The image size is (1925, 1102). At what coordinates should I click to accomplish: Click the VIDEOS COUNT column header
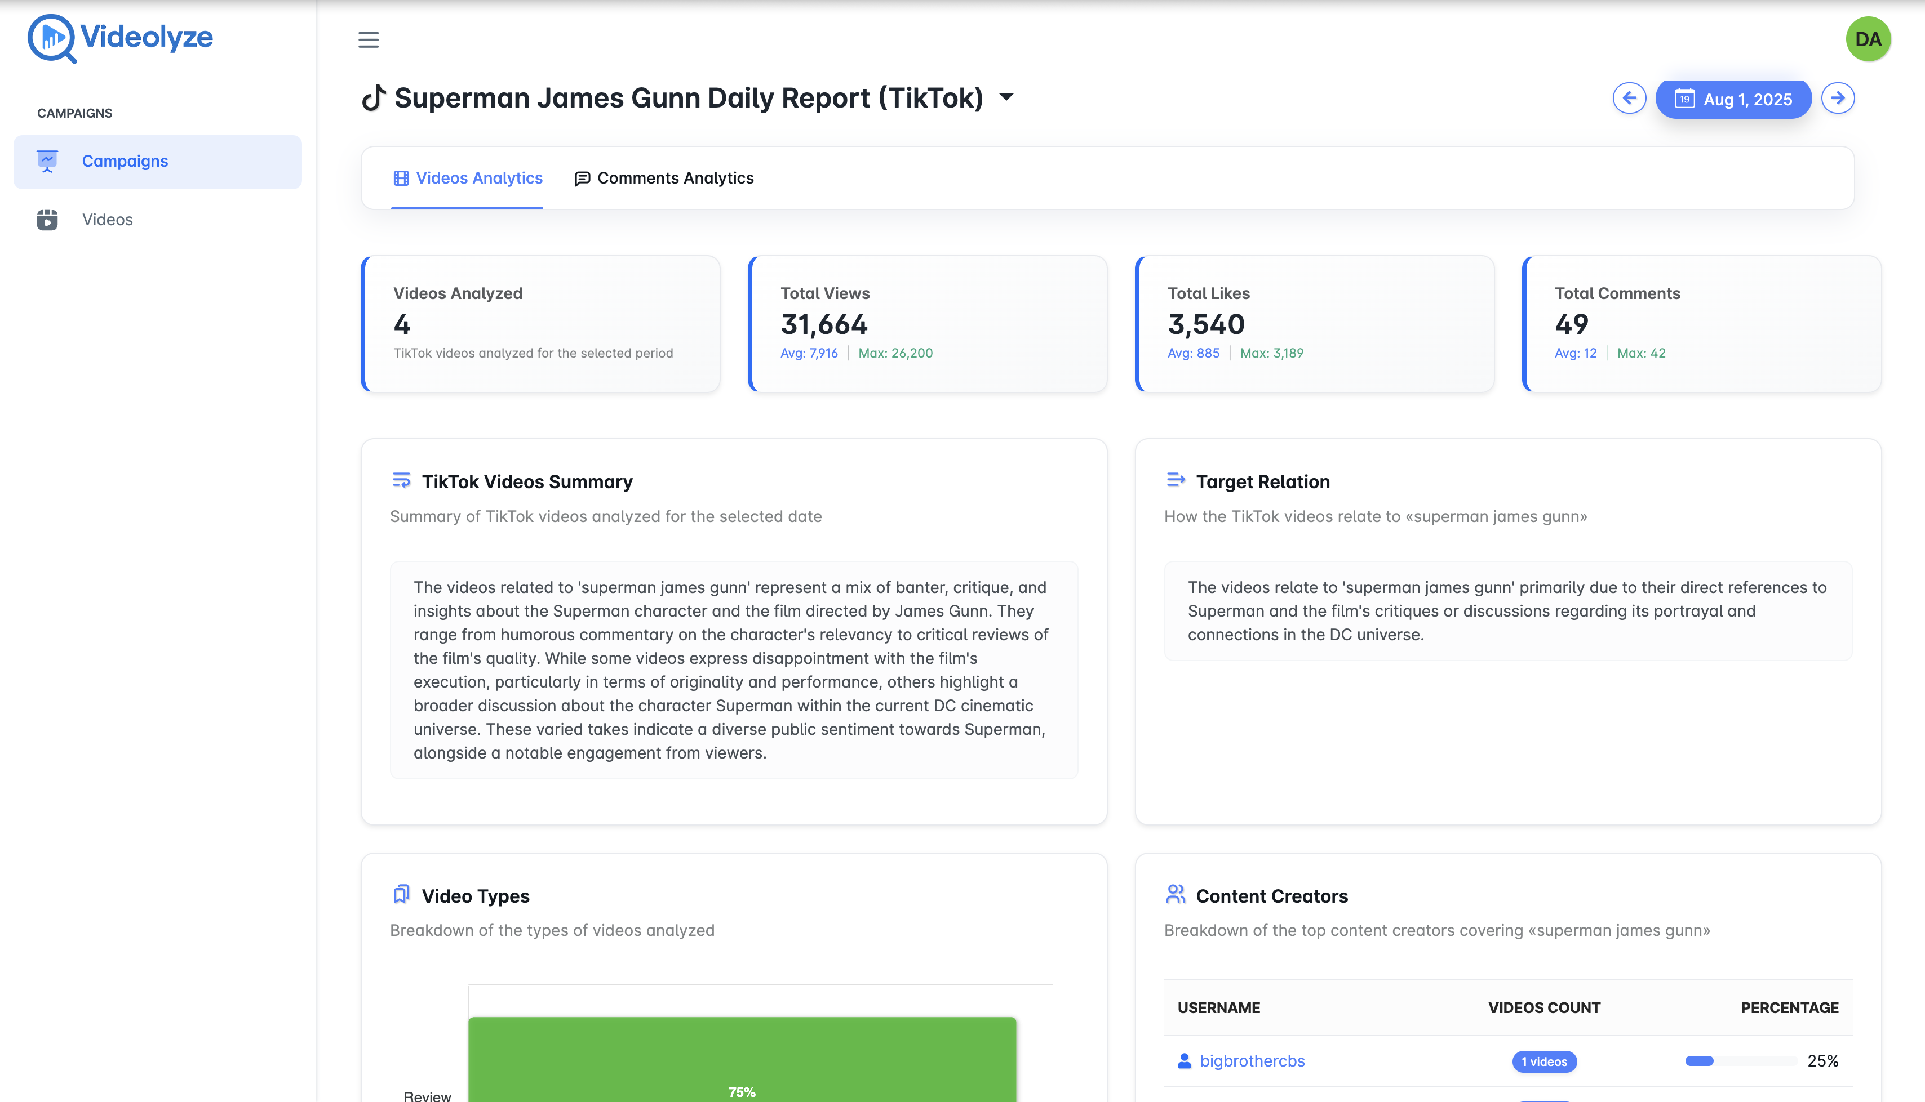(x=1544, y=1008)
